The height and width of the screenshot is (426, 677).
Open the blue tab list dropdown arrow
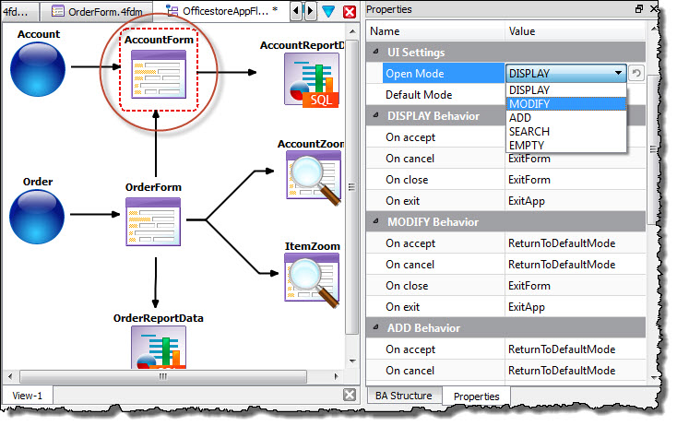pyautogui.click(x=328, y=11)
